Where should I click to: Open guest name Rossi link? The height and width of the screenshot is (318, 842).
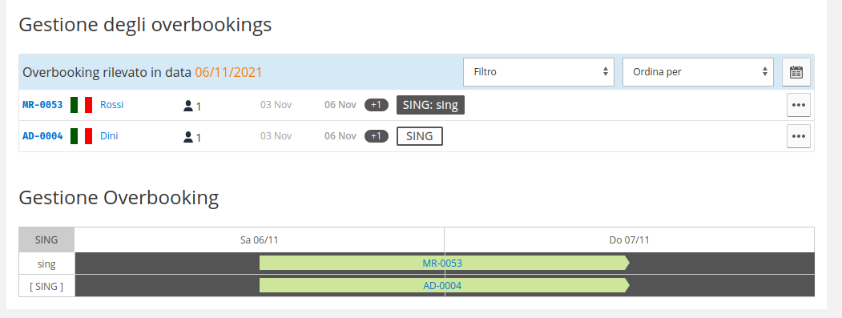tap(111, 105)
